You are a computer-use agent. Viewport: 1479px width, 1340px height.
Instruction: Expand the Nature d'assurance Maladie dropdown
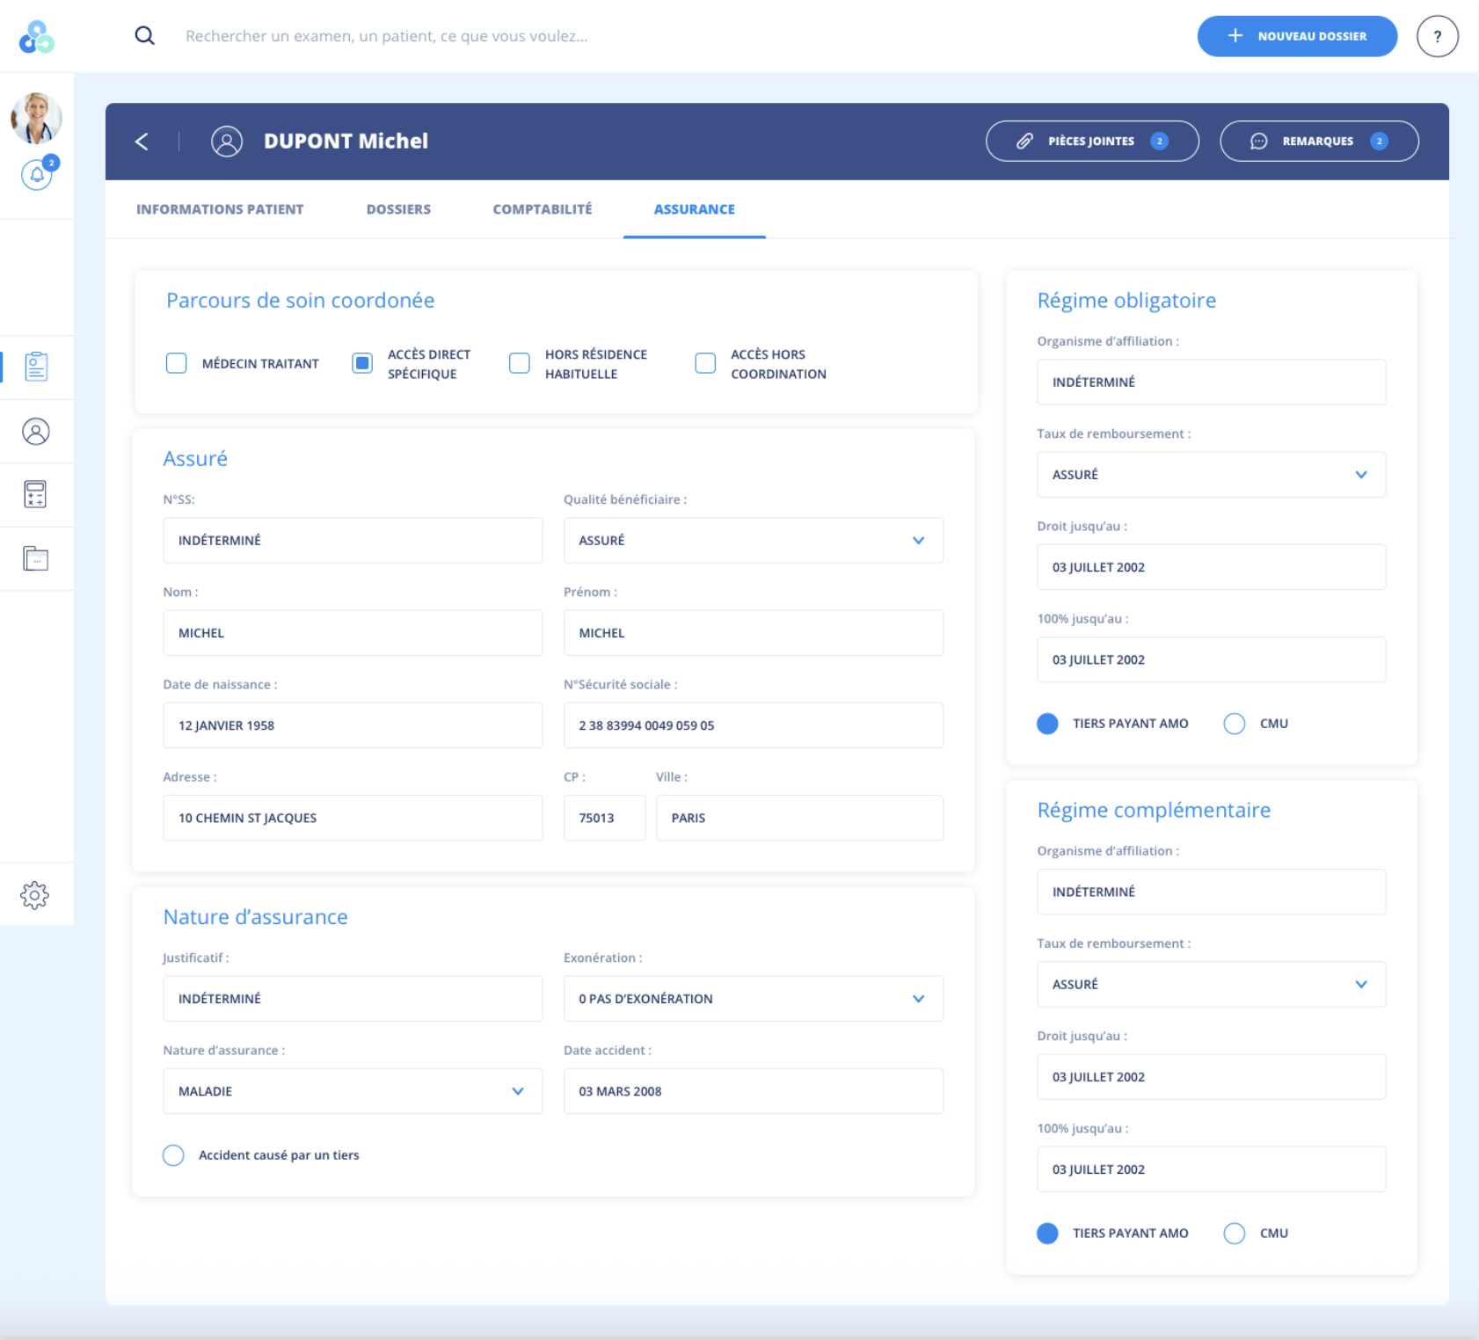517,1091
